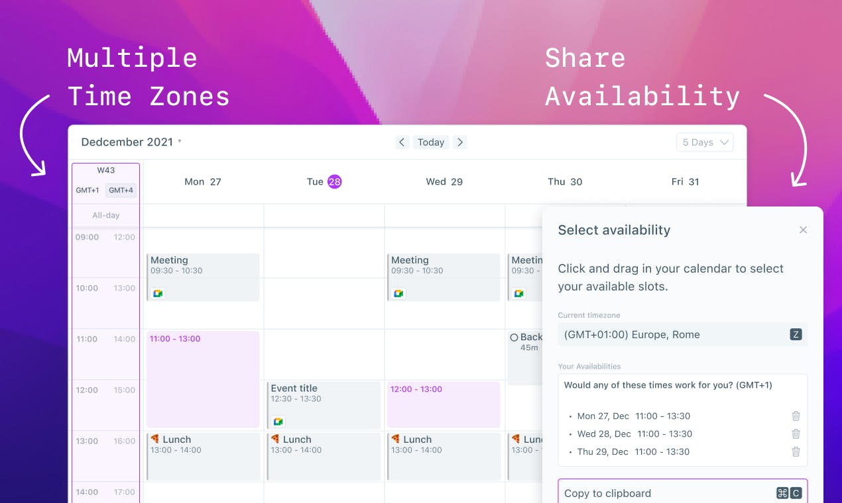Mark the Thursday Back task circle complete
This screenshot has height=503, width=842.
pyautogui.click(x=514, y=337)
